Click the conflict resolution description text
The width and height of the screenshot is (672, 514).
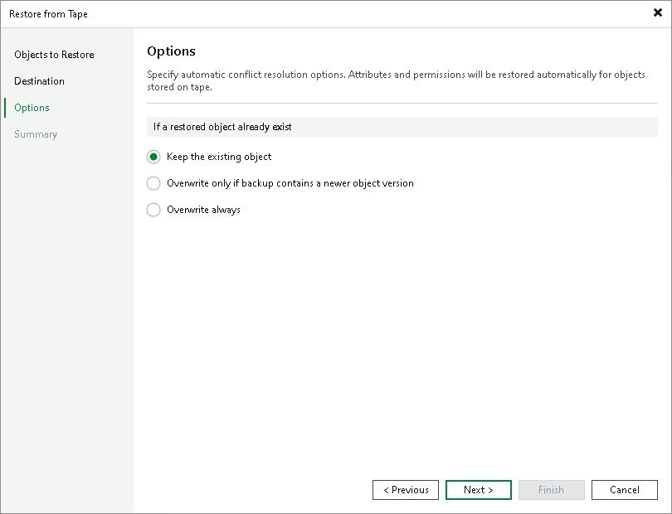click(396, 80)
